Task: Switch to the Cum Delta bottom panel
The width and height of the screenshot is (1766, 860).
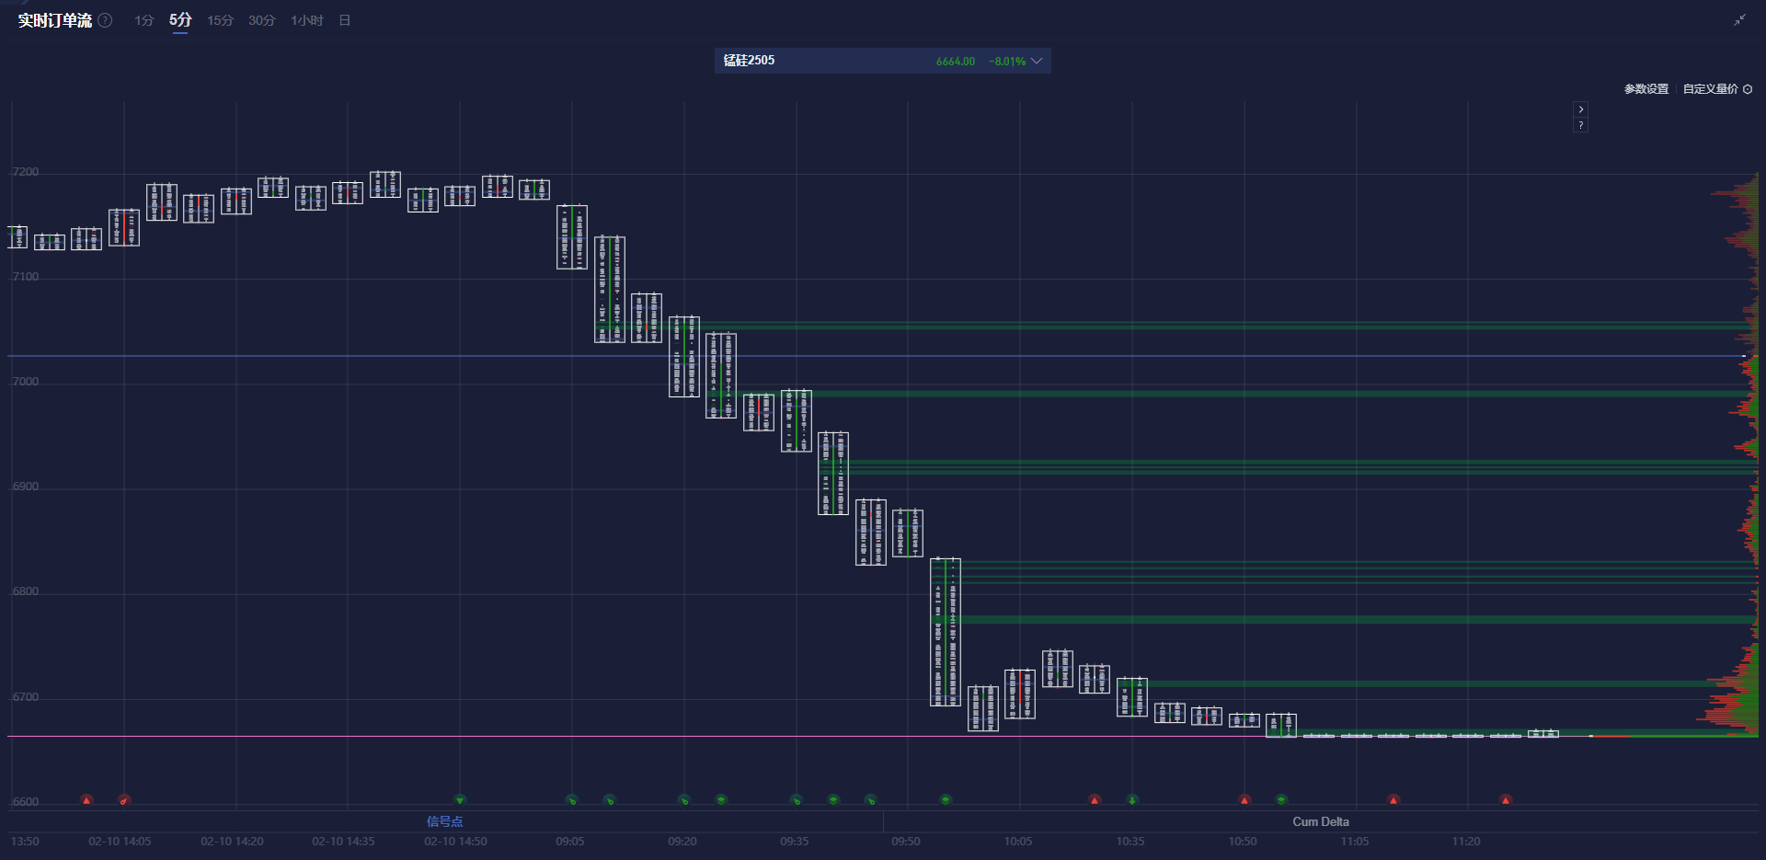Action: pyautogui.click(x=1320, y=821)
